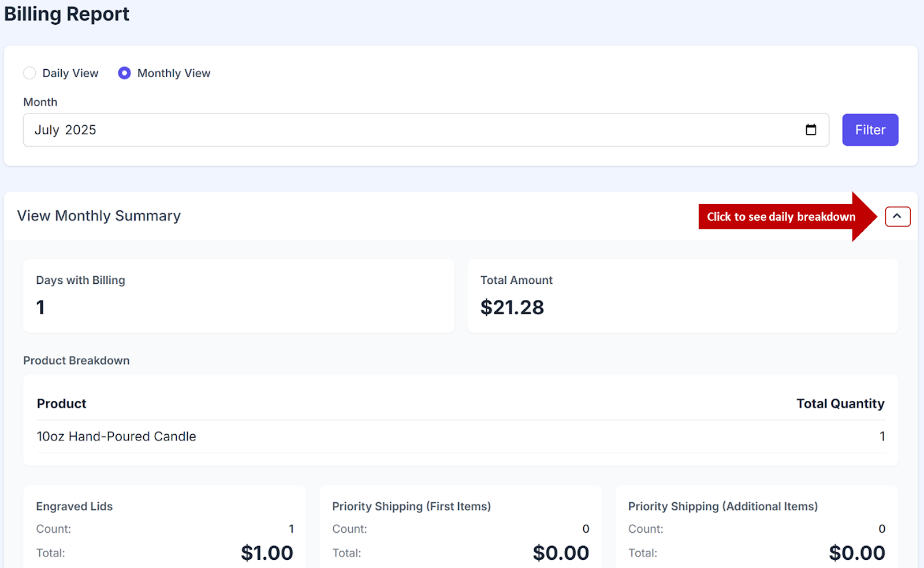Click the Billing Report page title
This screenshot has width=924, height=568.
coord(66,14)
